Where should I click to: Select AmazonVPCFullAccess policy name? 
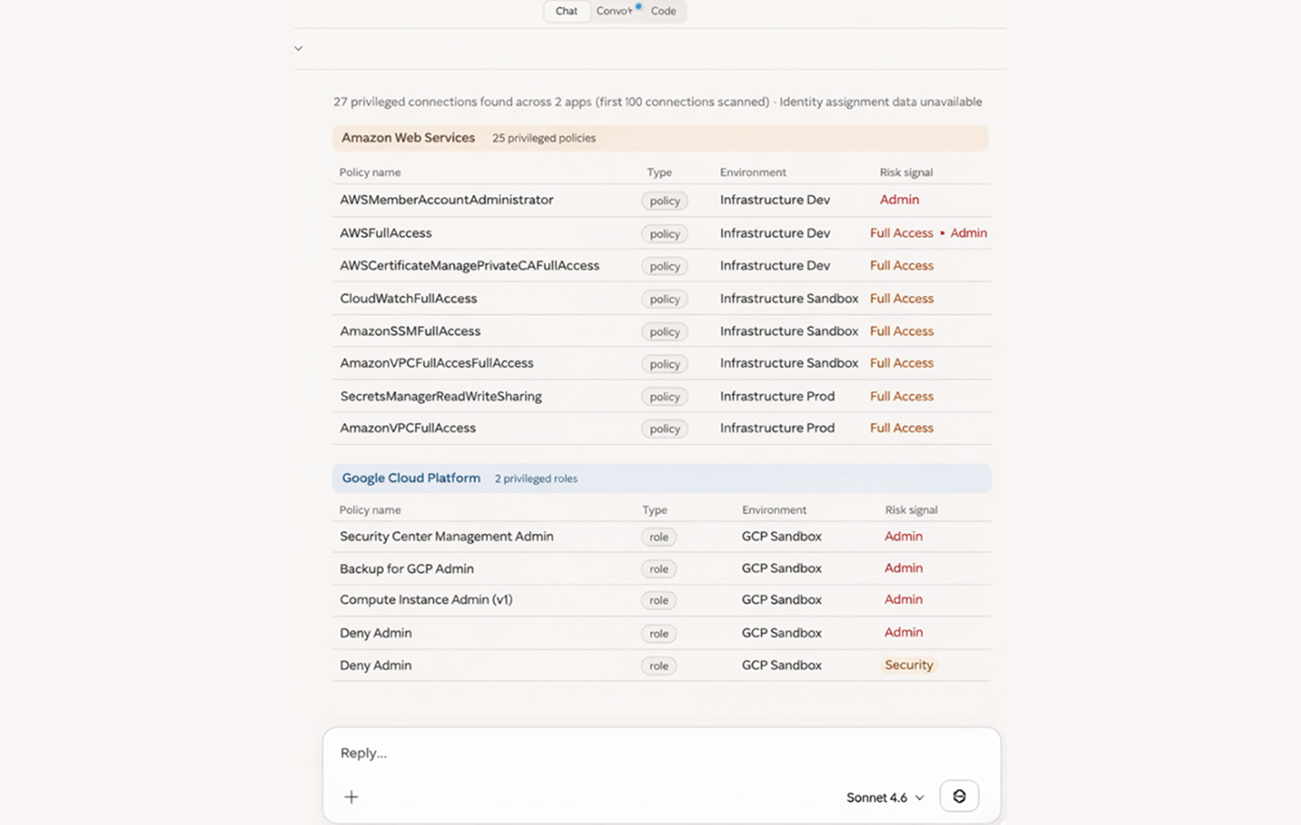click(408, 428)
